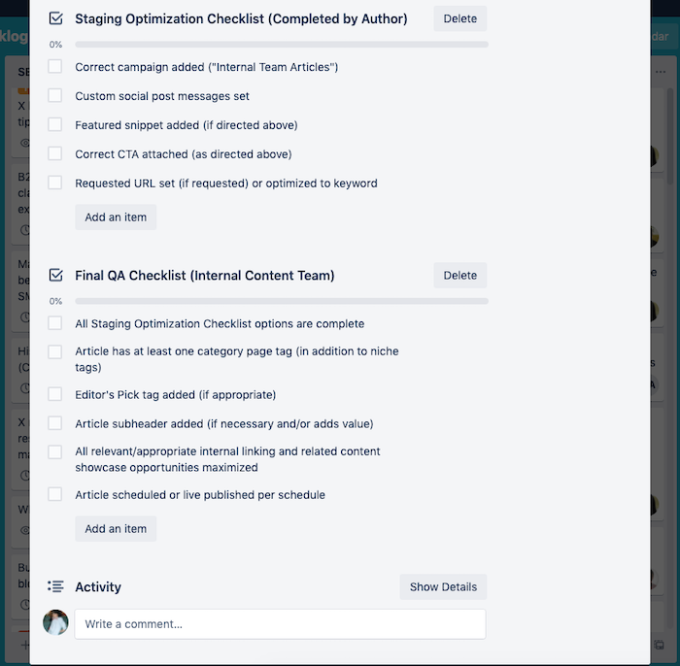Click the Final QA Checklist progress bar
Image resolution: width=680 pixels, height=666 pixels.
coord(282,301)
